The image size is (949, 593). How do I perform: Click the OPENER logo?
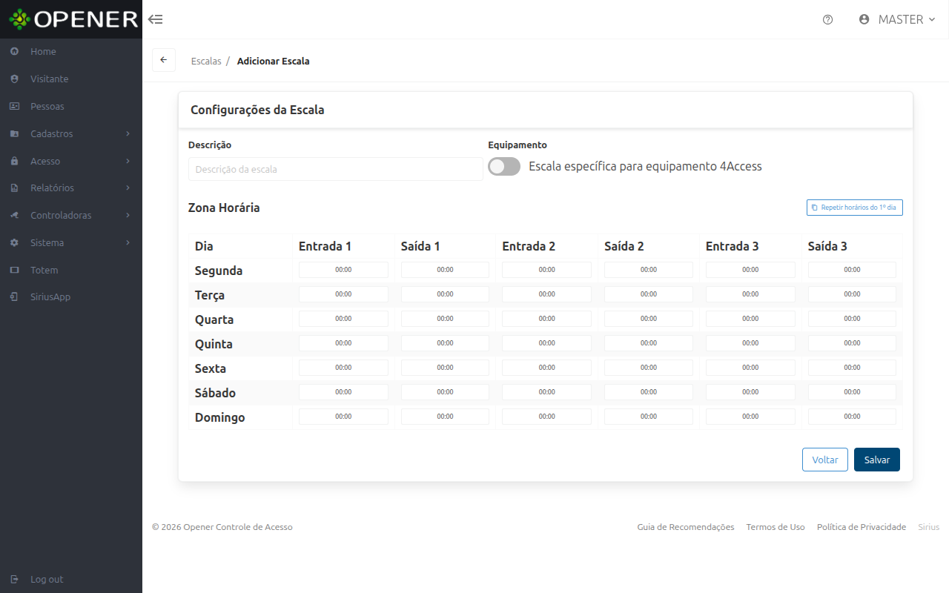pyautogui.click(x=73, y=19)
